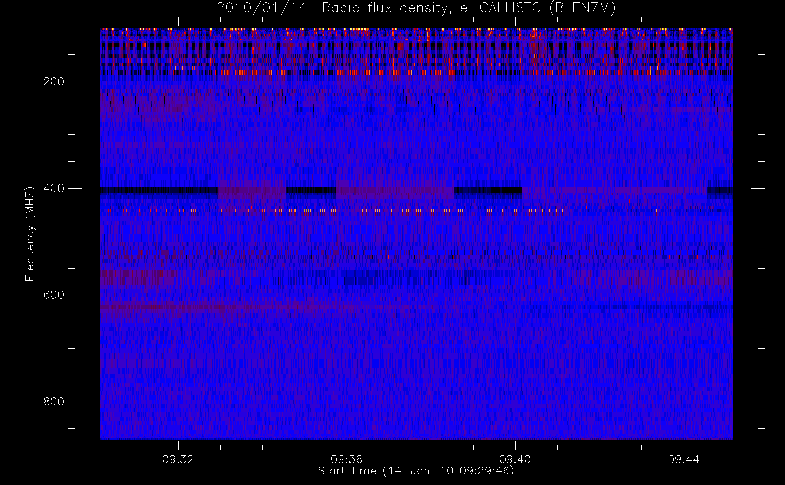Screen dimensions: 785x485
Task: Click the Frequency (MHZ) vertical axis title
Action: pos(30,234)
